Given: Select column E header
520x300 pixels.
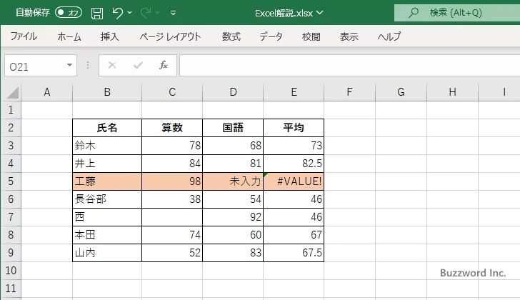Looking at the screenshot, I should click(294, 92).
